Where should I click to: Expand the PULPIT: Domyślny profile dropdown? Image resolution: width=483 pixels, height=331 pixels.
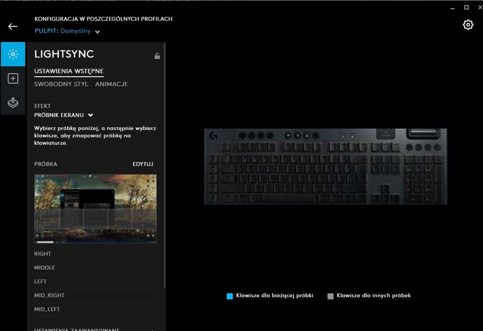coord(97,32)
